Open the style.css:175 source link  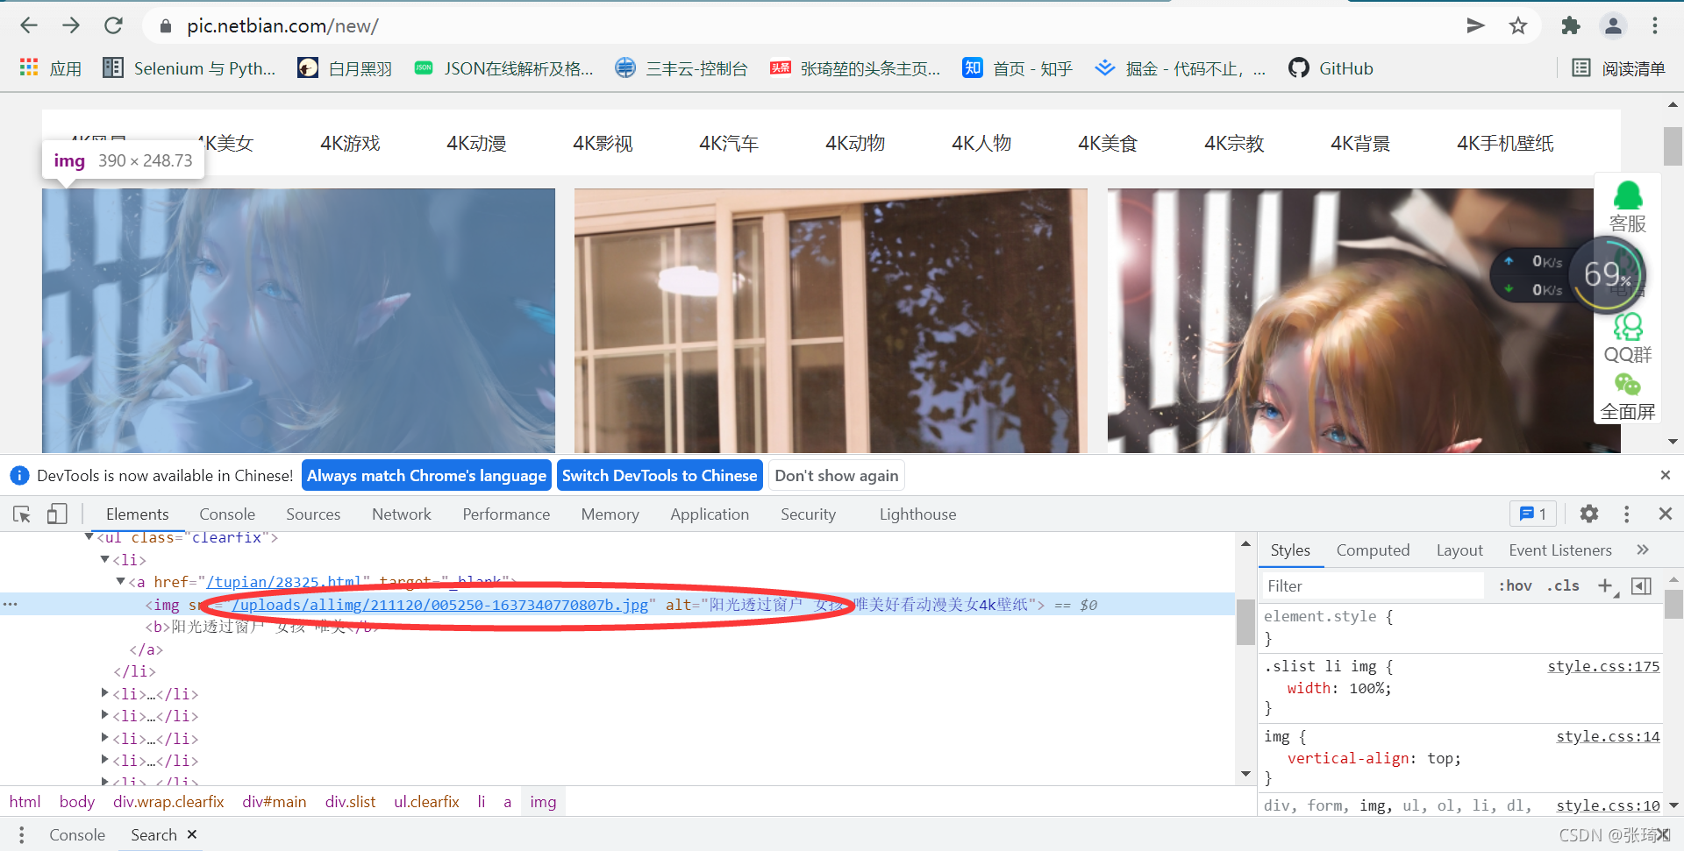[x=1603, y=667]
